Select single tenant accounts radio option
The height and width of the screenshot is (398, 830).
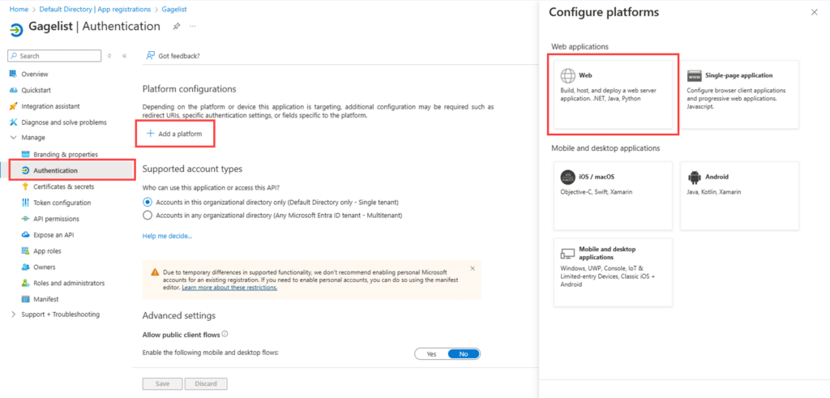coord(148,201)
